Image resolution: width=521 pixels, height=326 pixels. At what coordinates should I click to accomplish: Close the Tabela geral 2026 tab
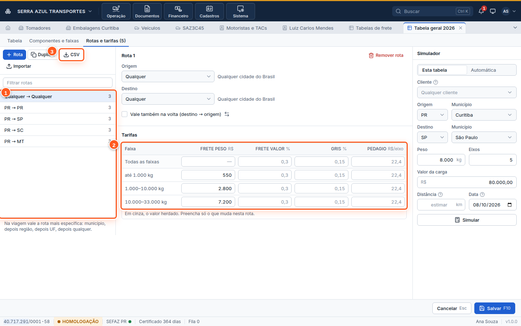[x=461, y=28]
